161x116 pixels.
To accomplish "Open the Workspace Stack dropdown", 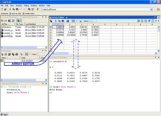I will tap(43, 54).
